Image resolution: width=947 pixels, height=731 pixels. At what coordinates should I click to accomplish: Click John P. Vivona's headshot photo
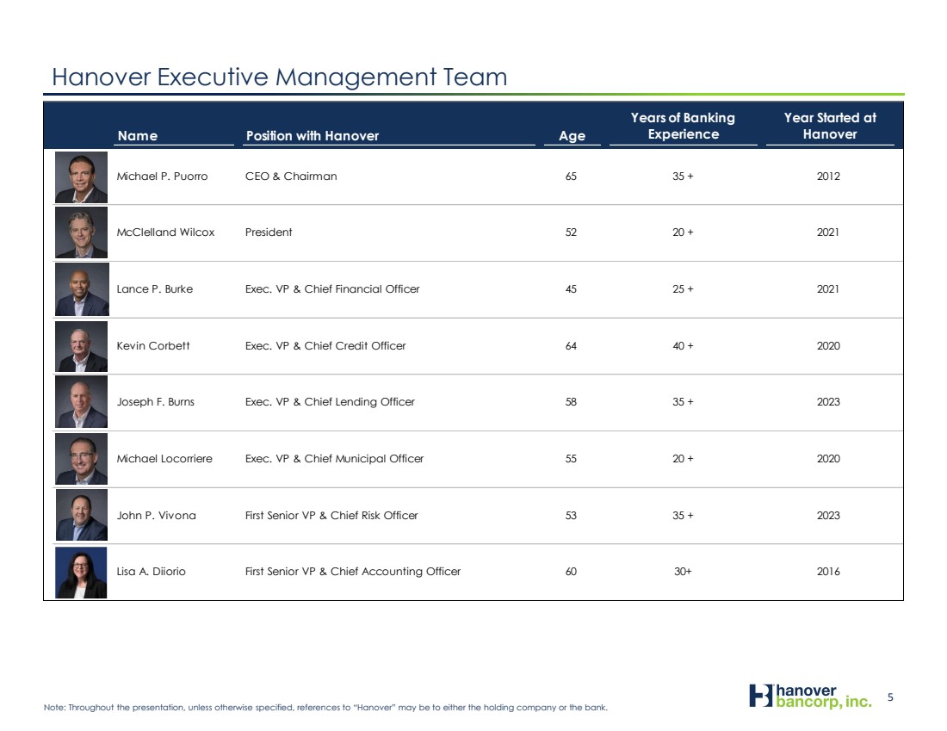[82, 515]
